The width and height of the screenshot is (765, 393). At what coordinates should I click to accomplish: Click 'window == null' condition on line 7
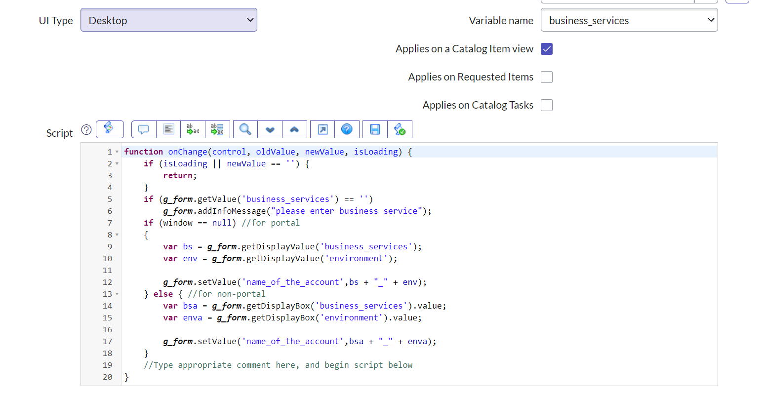click(x=197, y=223)
